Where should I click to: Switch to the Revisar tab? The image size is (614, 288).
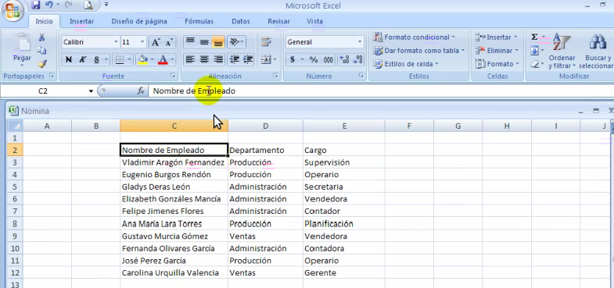click(x=278, y=22)
